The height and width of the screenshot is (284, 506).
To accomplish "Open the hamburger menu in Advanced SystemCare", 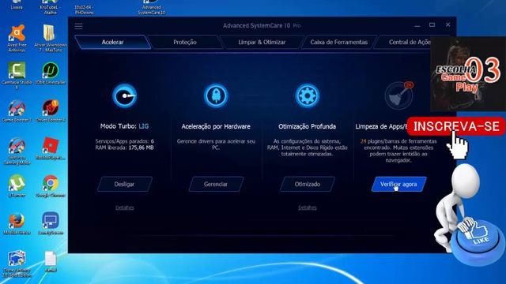I will [x=79, y=26].
